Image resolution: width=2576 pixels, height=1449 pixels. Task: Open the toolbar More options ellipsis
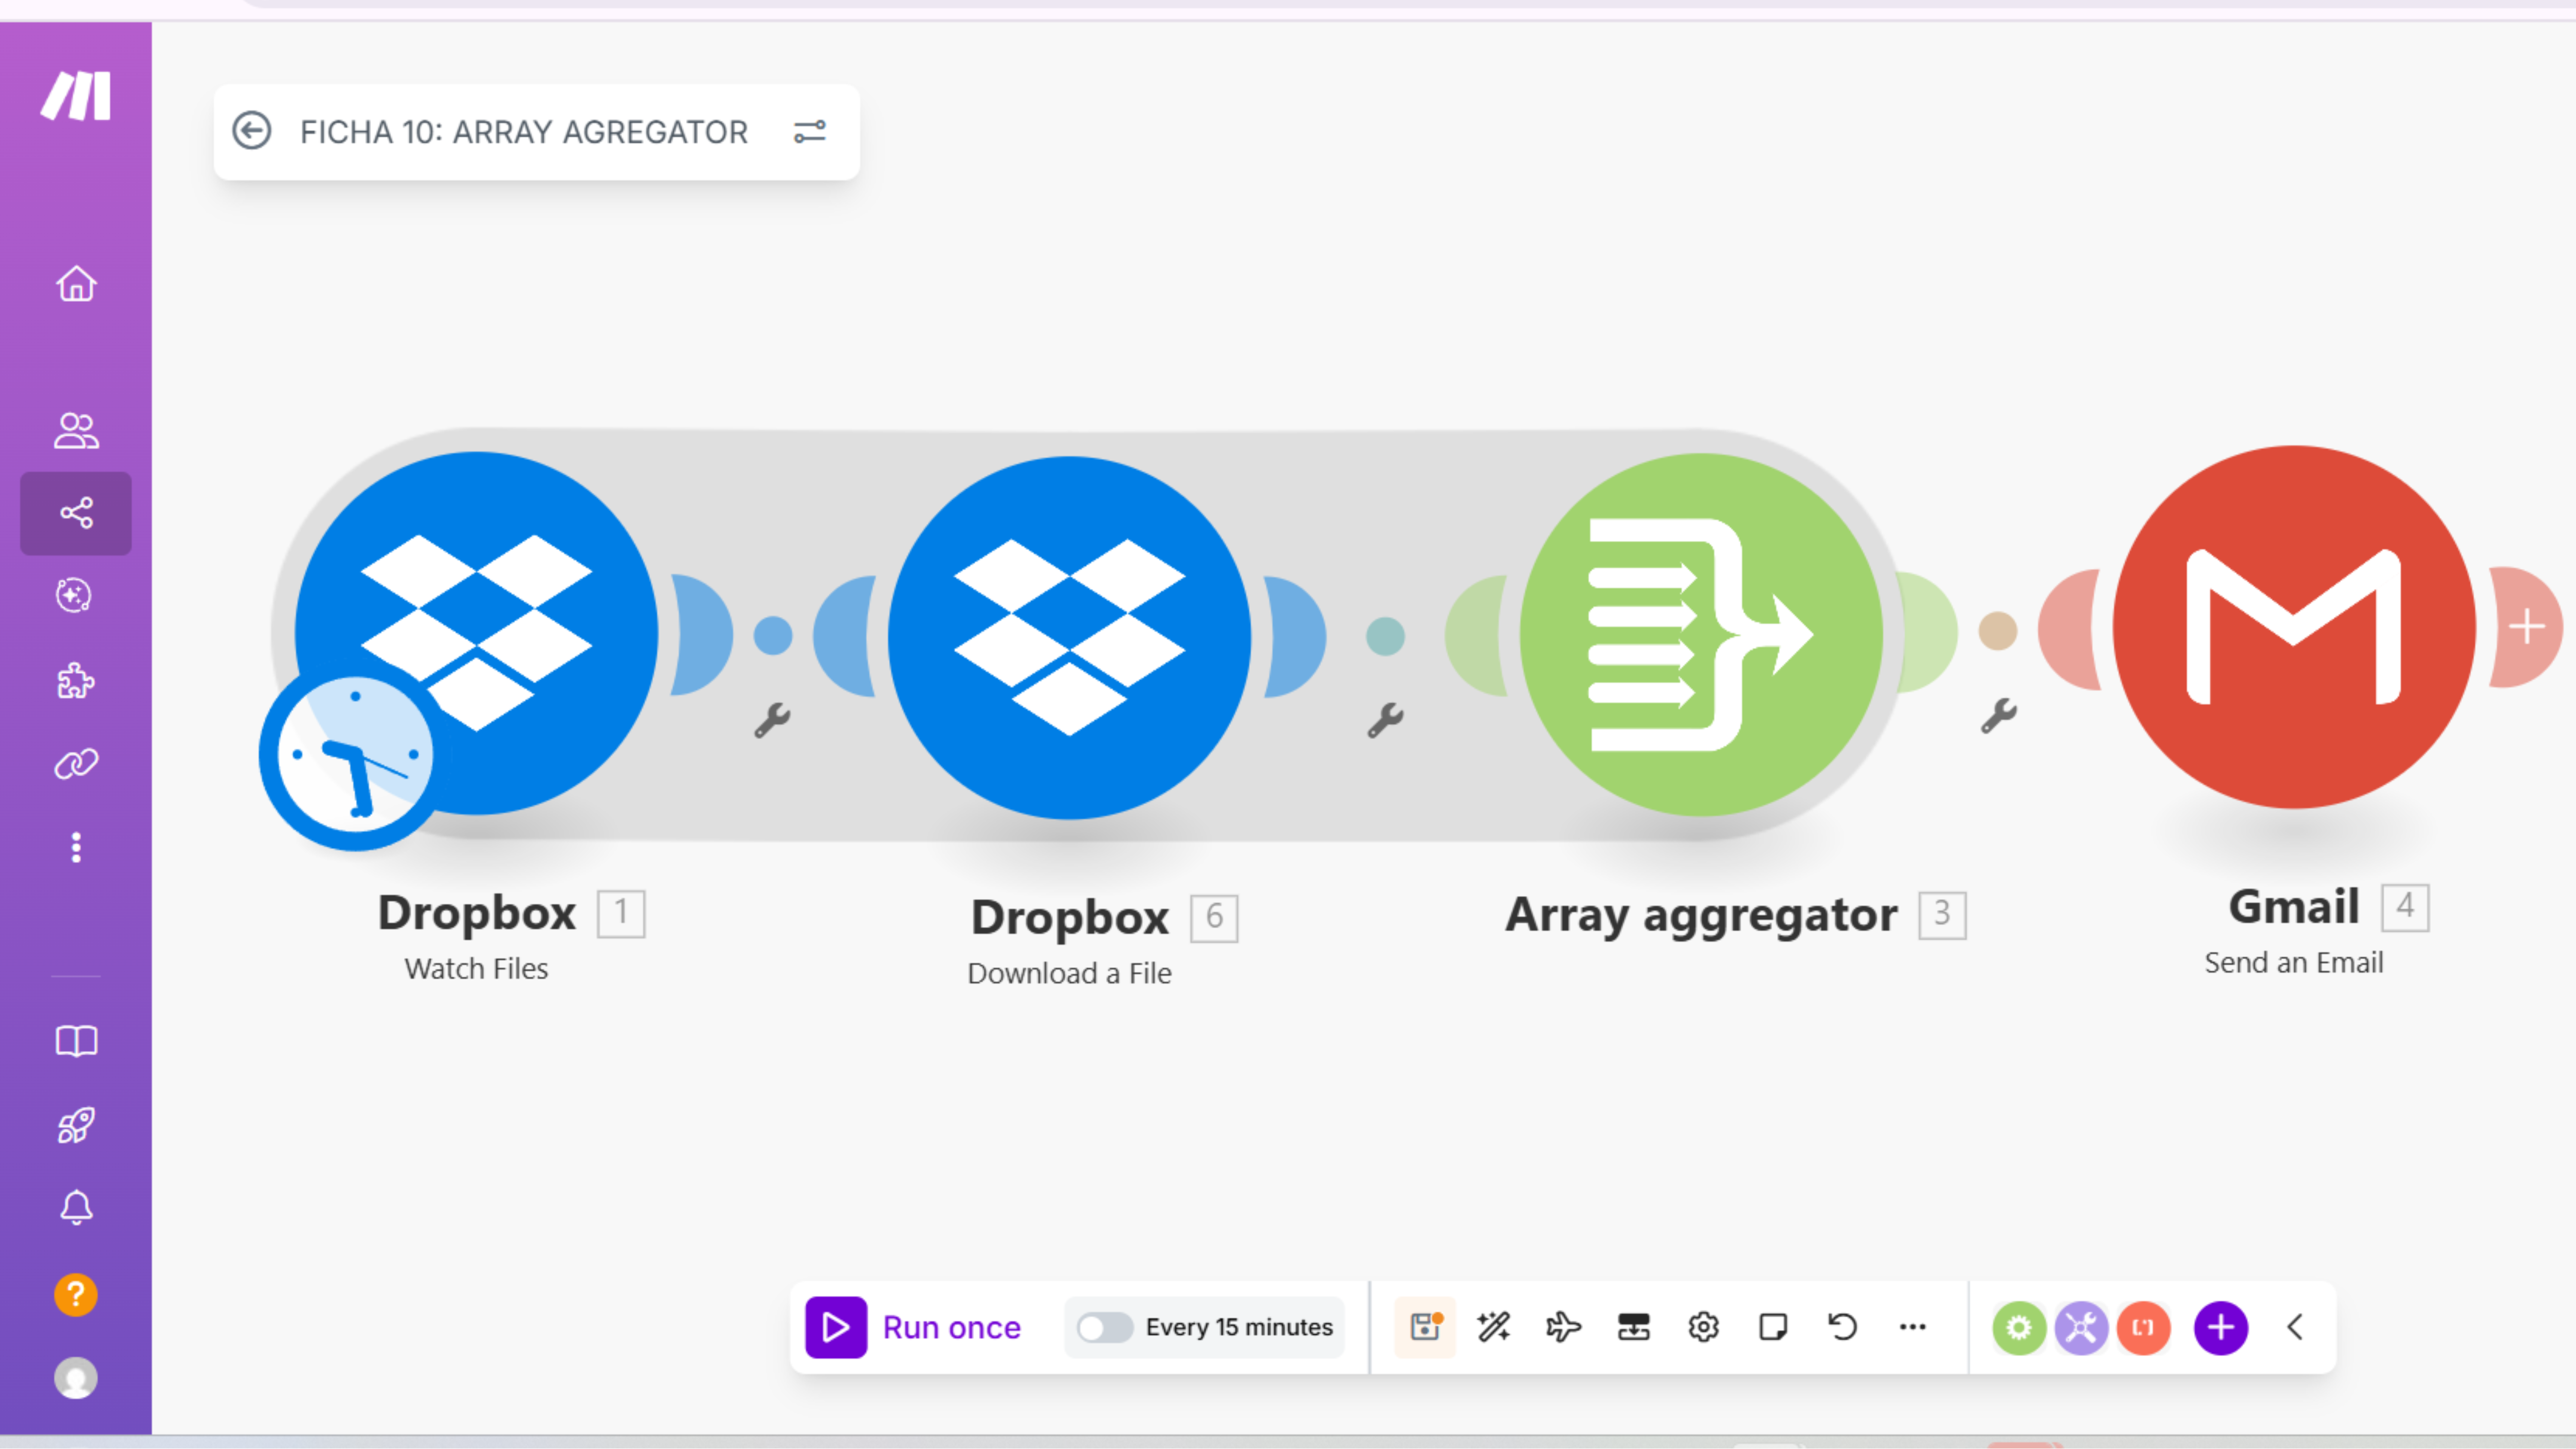click(x=1912, y=1327)
